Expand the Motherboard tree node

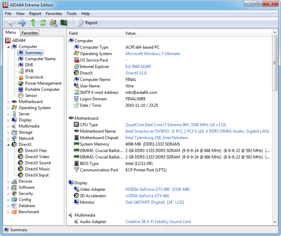pyautogui.click(x=8, y=102)
